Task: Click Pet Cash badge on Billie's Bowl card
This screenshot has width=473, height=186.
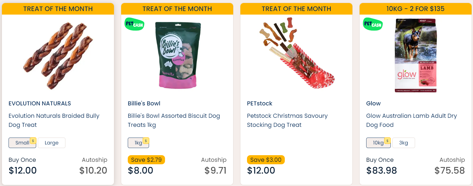Action: 134,24
